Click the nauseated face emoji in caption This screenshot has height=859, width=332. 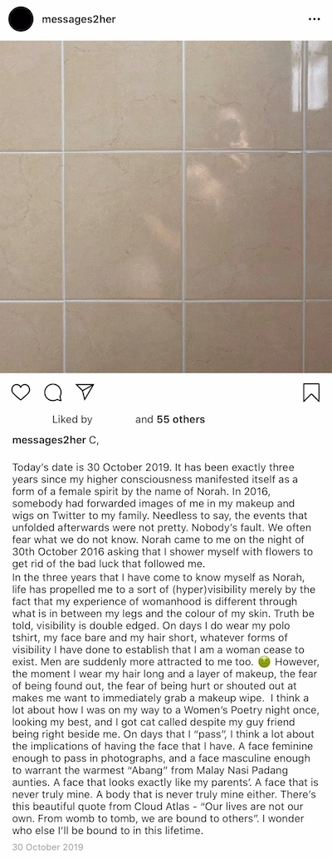coord(265,661)
